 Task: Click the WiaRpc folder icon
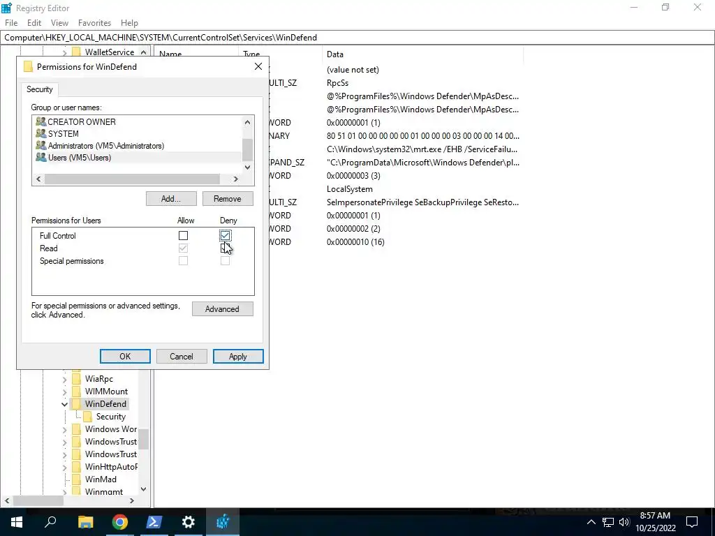tap(77, 379)
